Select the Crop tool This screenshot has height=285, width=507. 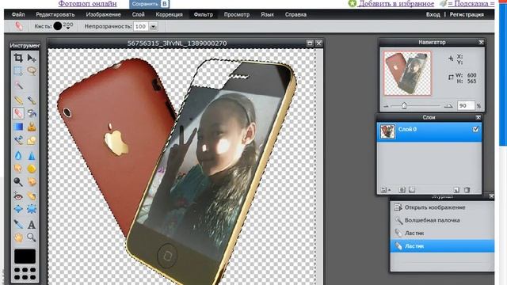18,58
